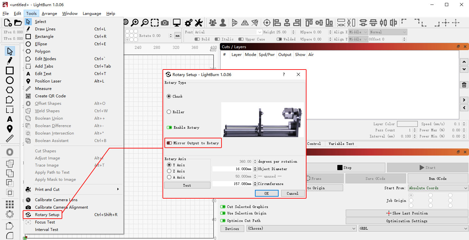The width and height of the screenshot is (469, 240).
Task: Click the group objects people icon
Action: coord(213,23)
